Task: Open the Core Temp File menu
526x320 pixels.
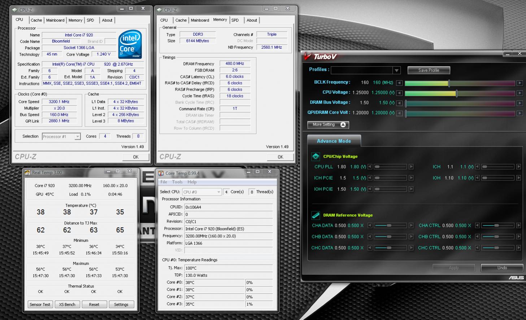Action: (164, 182)
